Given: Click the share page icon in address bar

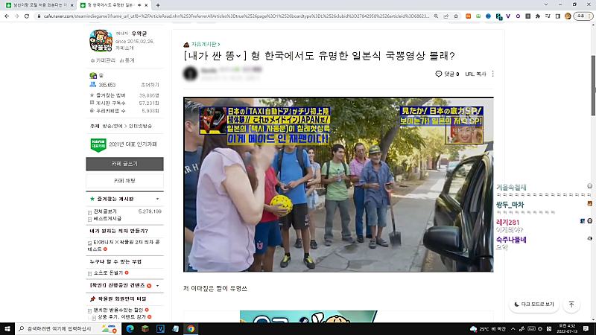Looking at the screenshot, I should [x=446, y=16].
